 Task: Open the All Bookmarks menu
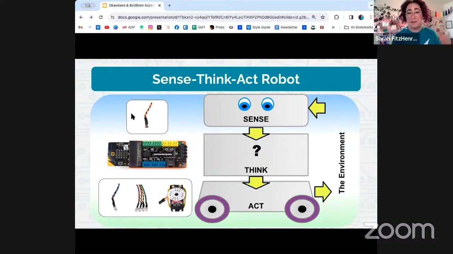pyautogui.click(x=358, y=27)
